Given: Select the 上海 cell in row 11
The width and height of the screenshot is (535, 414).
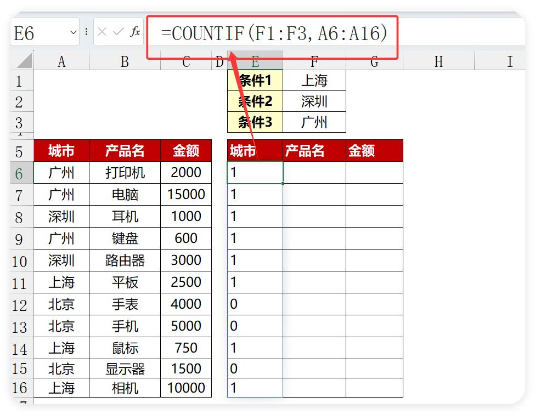Looking at the screenshot, I should click(x=61, y=282).
